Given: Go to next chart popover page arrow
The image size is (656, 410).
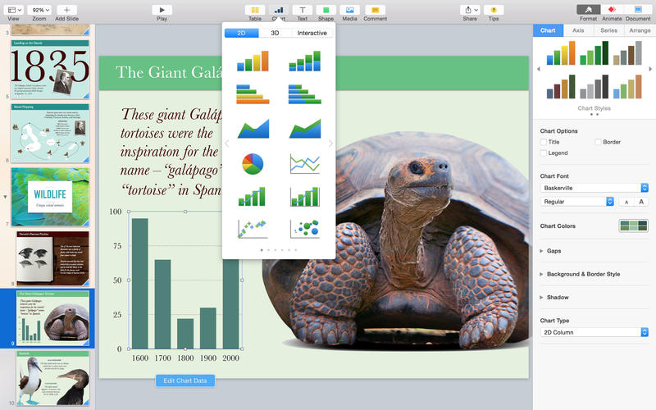Looking at the screenshot, I should 330,143.
